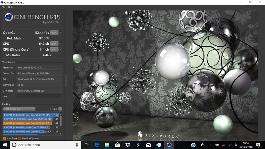The image size is (265, 149).
Task: Click the volume speaker tray icon
Action: pyautogui.click(x=230, y=145)
